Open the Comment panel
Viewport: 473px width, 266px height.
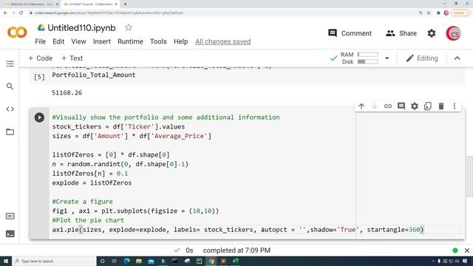coord(350,33)
